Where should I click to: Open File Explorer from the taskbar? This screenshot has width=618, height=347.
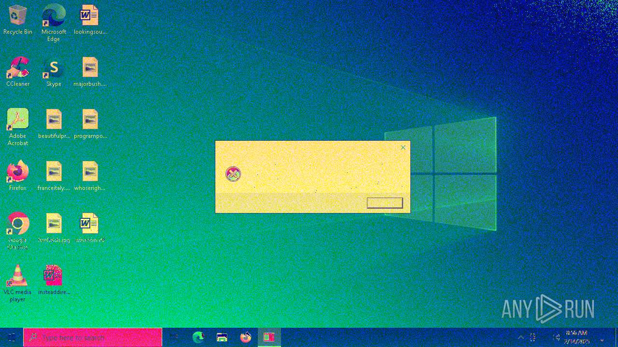tap(222, 337)
